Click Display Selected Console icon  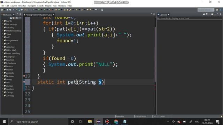tap(207, 14)
